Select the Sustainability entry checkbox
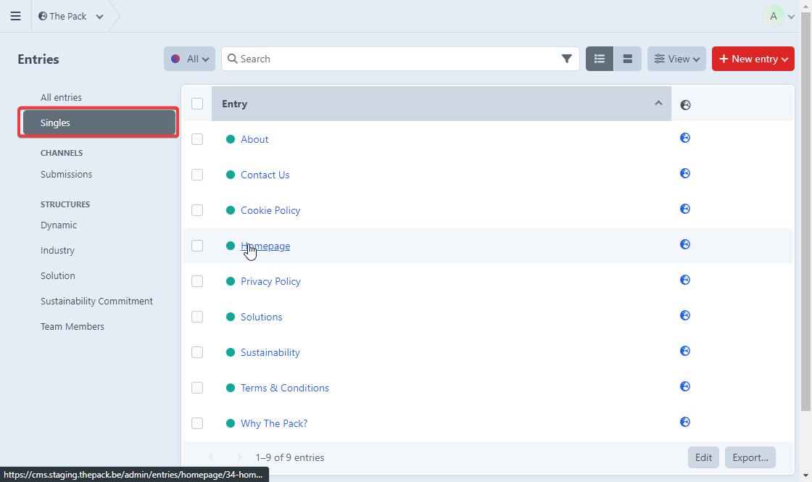812x482 pixels. 197,352
